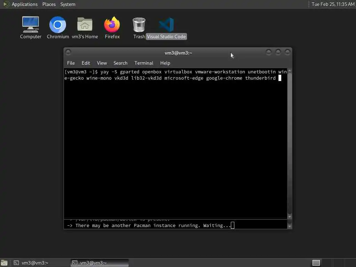Click 'vmware-workstation' in the terminal command

220,72
